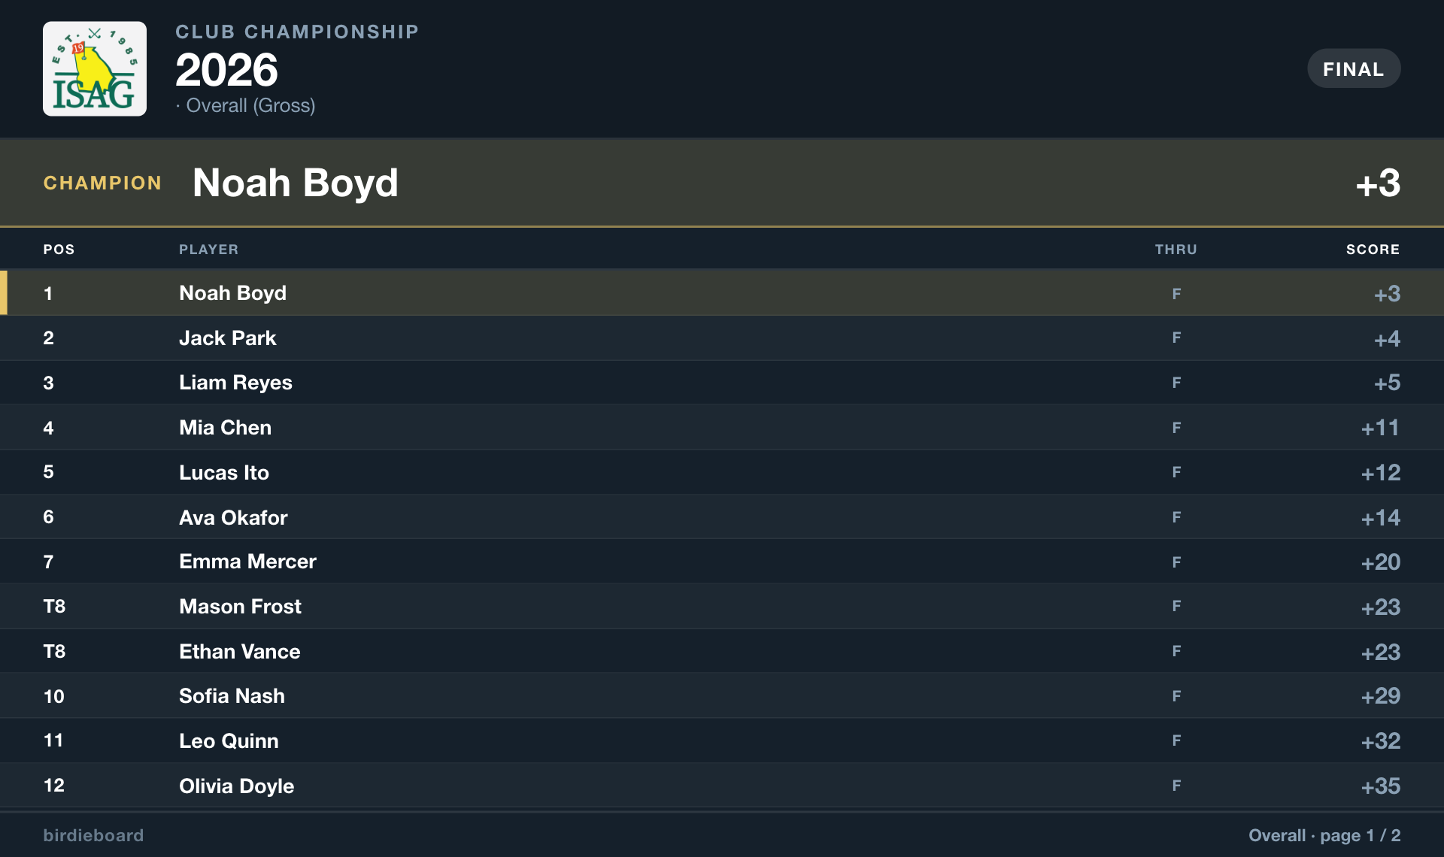Open Jack Park's leaderboard row
The image size is (1444, 857).
click(722, 338)
